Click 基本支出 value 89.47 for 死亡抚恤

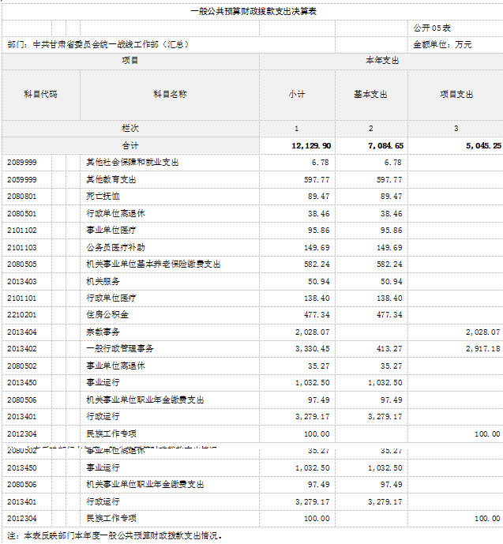click(392, 197)
